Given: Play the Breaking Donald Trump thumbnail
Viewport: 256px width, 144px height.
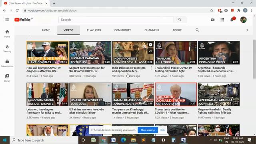Looking at the screenshot, I should (x=176, y=94).
